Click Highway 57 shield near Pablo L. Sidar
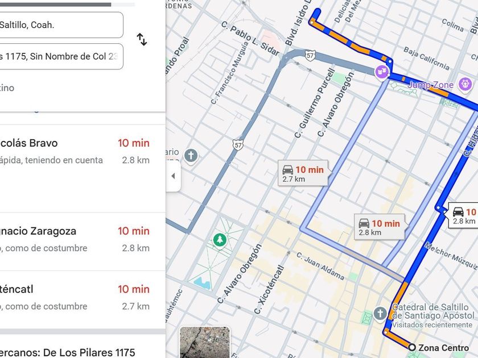Screen dimensions: 478x358 tap(310, 56)
